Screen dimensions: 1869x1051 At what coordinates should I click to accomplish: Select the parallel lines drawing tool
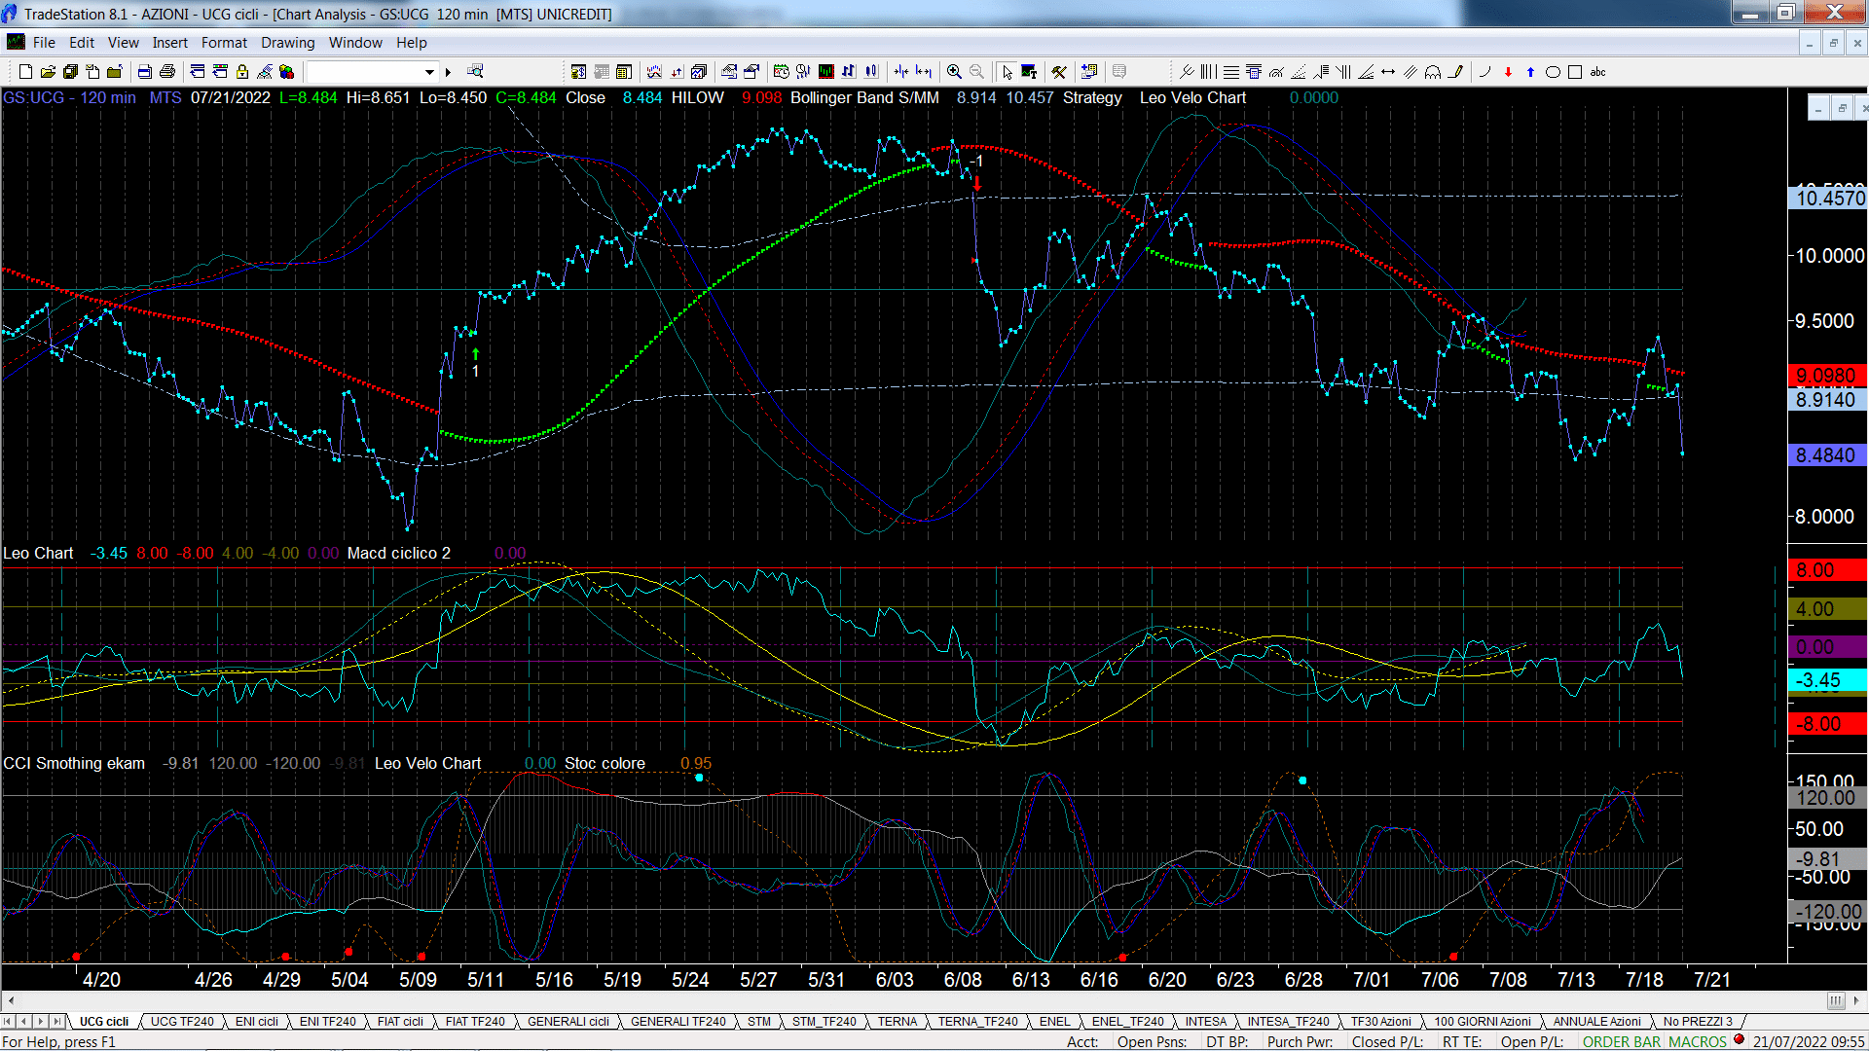1411,72
